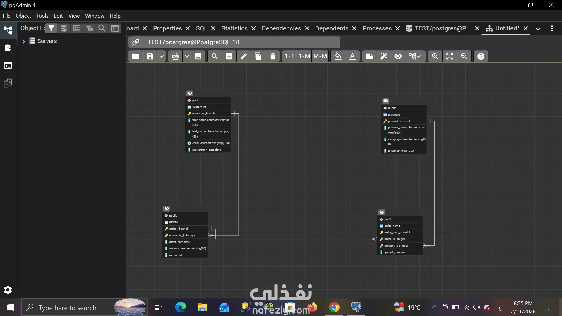Select the 'customer_id serial' row in customers

pyautogui.click(x=208, y=114)
